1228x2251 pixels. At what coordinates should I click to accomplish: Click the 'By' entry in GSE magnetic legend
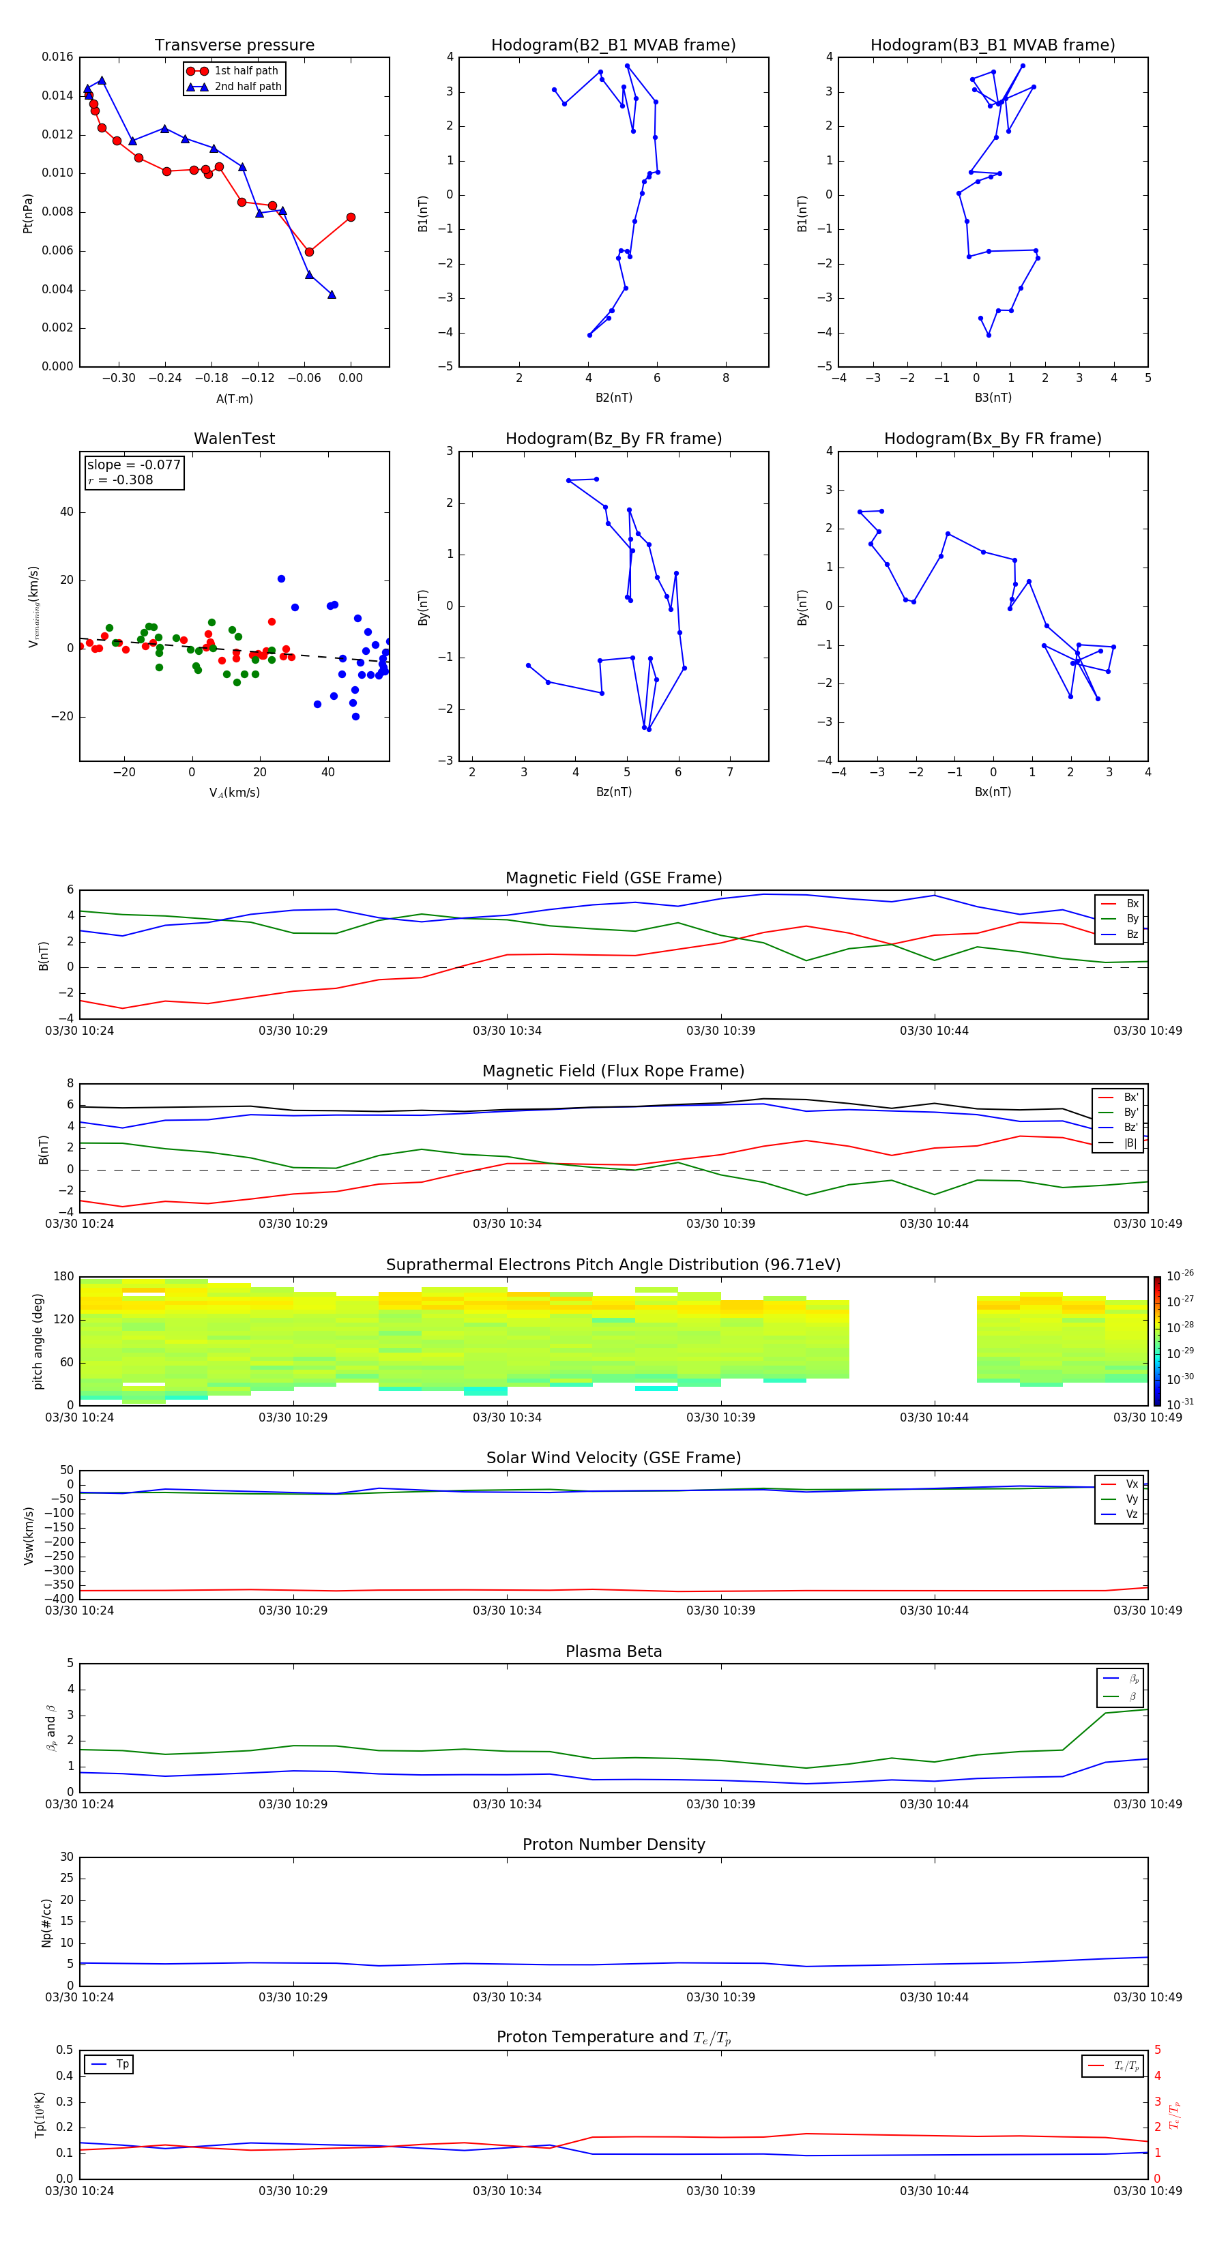point(1120,918)
